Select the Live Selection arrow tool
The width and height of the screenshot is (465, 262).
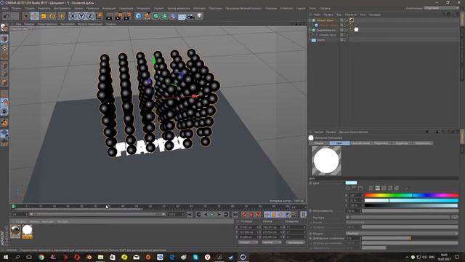pos(26,16)
